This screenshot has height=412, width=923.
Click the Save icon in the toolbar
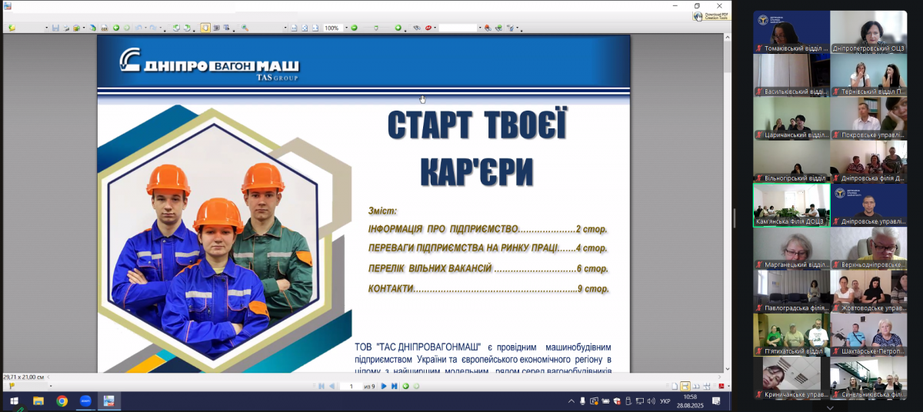click(x=55, y=28)
